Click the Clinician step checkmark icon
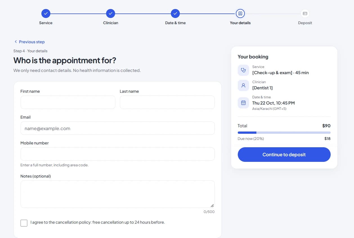Viewport: 354px width, 238px height. [111, 13]
